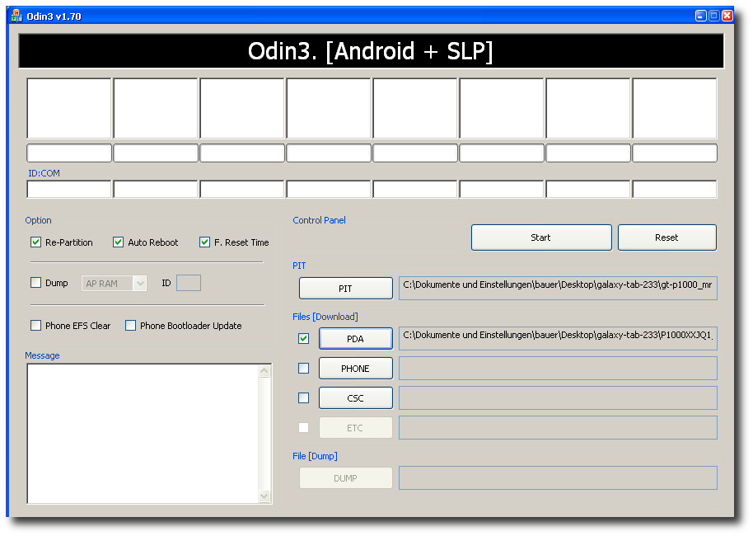
Task: Toggle the Auto Reboot checkbox
Action: pos(118,242)
